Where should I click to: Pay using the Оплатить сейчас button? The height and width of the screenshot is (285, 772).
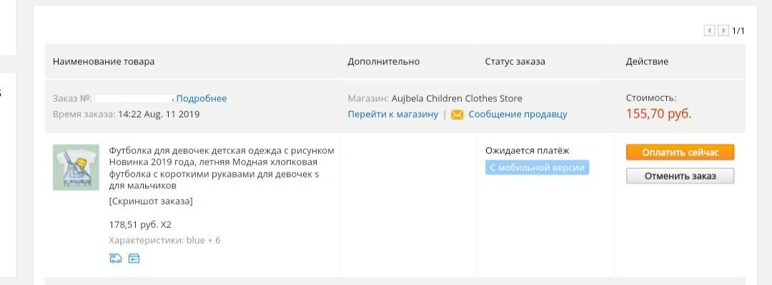click(x=680, y=152)
